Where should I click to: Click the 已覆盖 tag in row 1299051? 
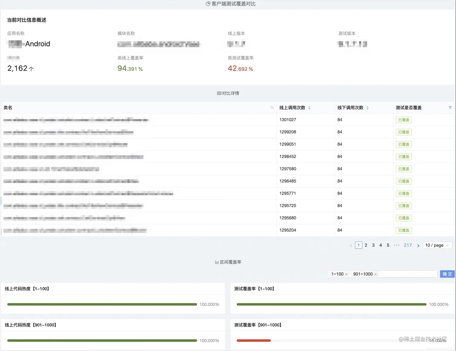coord(404,144)
